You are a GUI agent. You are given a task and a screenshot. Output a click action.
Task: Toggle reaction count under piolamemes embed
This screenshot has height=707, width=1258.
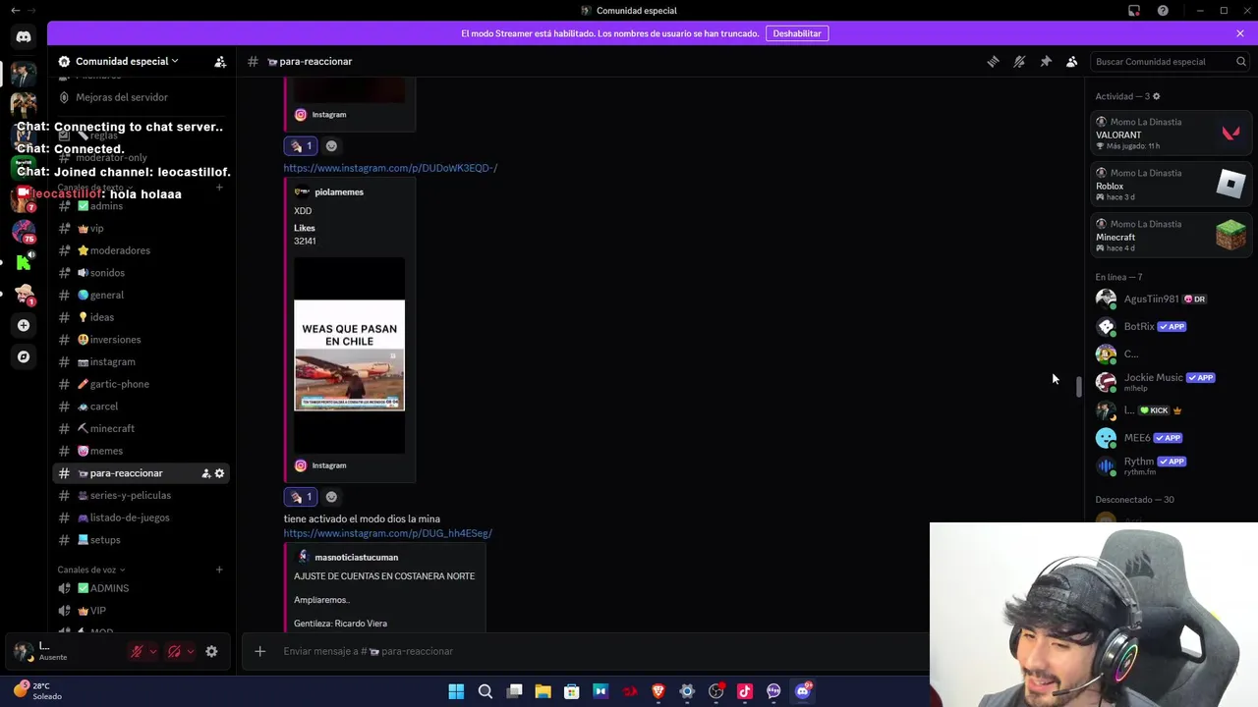point(301,497)
